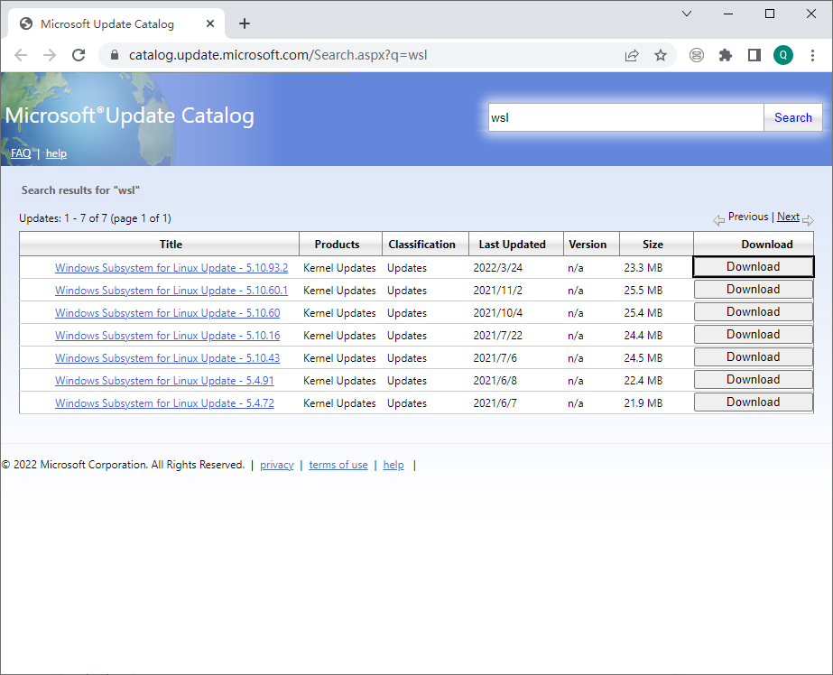Screen dimensions: 833x675
Task: Open a new tab with the plus icon
Action: coord(245,23)
